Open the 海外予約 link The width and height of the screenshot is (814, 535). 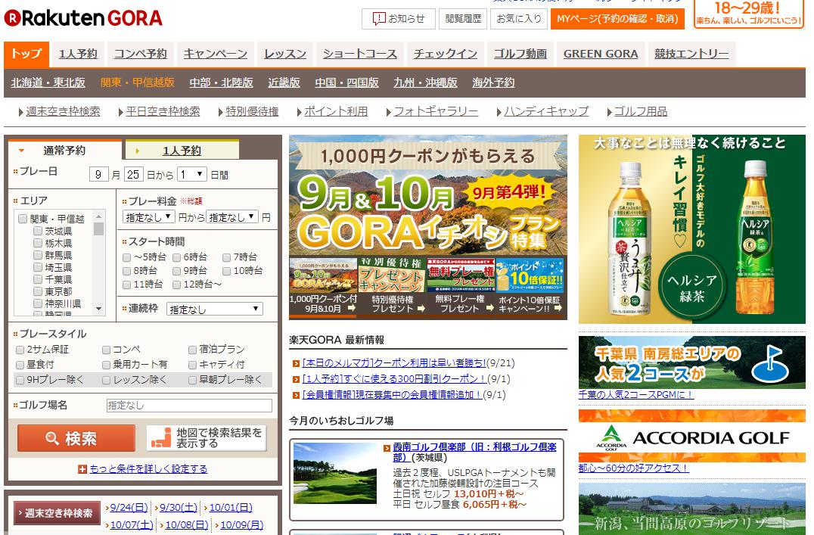[493, 82]
